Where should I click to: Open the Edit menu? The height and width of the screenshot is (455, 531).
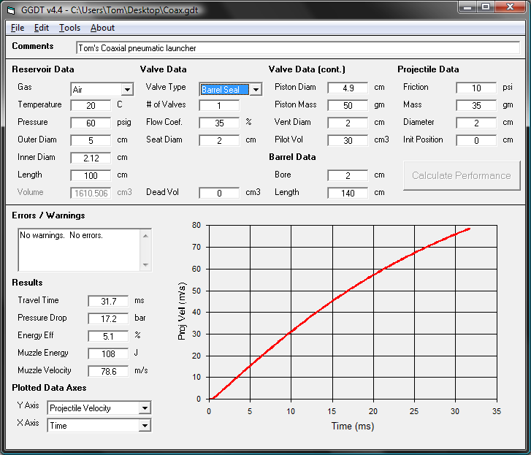click(42, 28)
